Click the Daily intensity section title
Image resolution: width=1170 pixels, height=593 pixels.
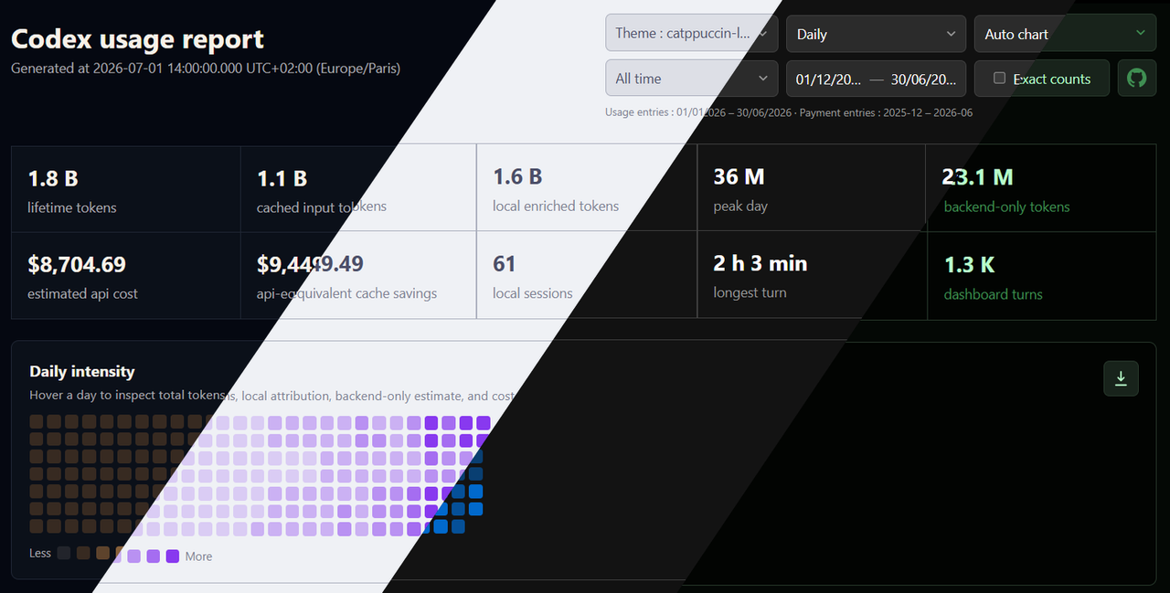click(82, 371)
